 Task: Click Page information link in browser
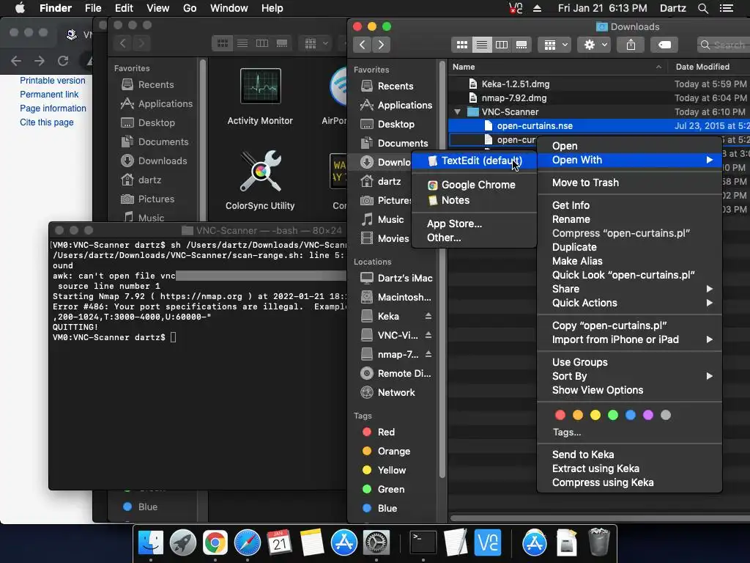point(53,108)
